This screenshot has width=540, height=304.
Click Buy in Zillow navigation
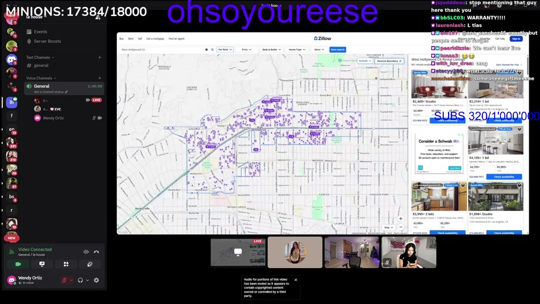[121, 38]
